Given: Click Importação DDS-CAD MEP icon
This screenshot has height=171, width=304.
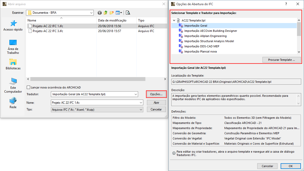Looking at the screenshot, I should pos(181,46).
